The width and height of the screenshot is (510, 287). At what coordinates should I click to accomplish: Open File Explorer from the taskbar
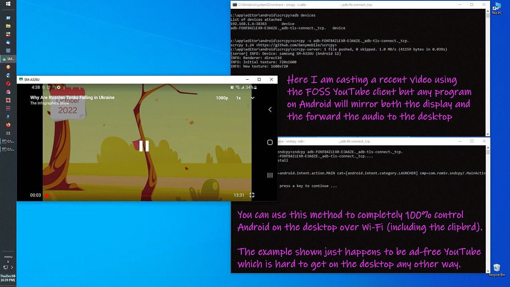8,26
